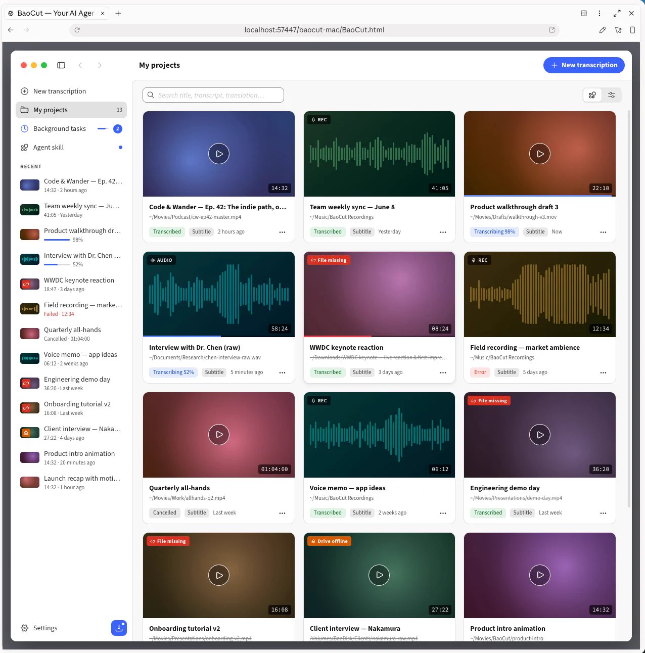645x653 pixels.
Task: Reload the page in browser
Action: (77, 30)
